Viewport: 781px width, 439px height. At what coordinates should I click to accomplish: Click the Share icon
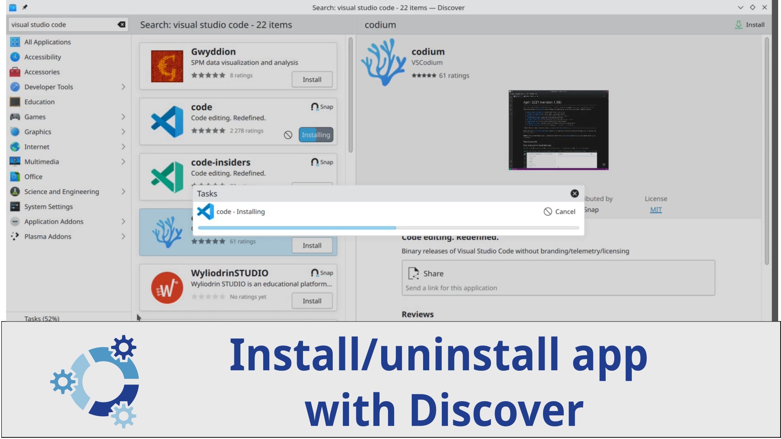coord(413,274)
